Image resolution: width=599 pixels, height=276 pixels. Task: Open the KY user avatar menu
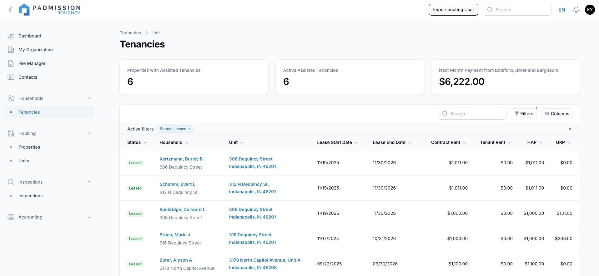(x=590, y=10)
